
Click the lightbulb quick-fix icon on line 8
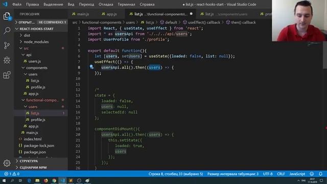pos(91,67)
